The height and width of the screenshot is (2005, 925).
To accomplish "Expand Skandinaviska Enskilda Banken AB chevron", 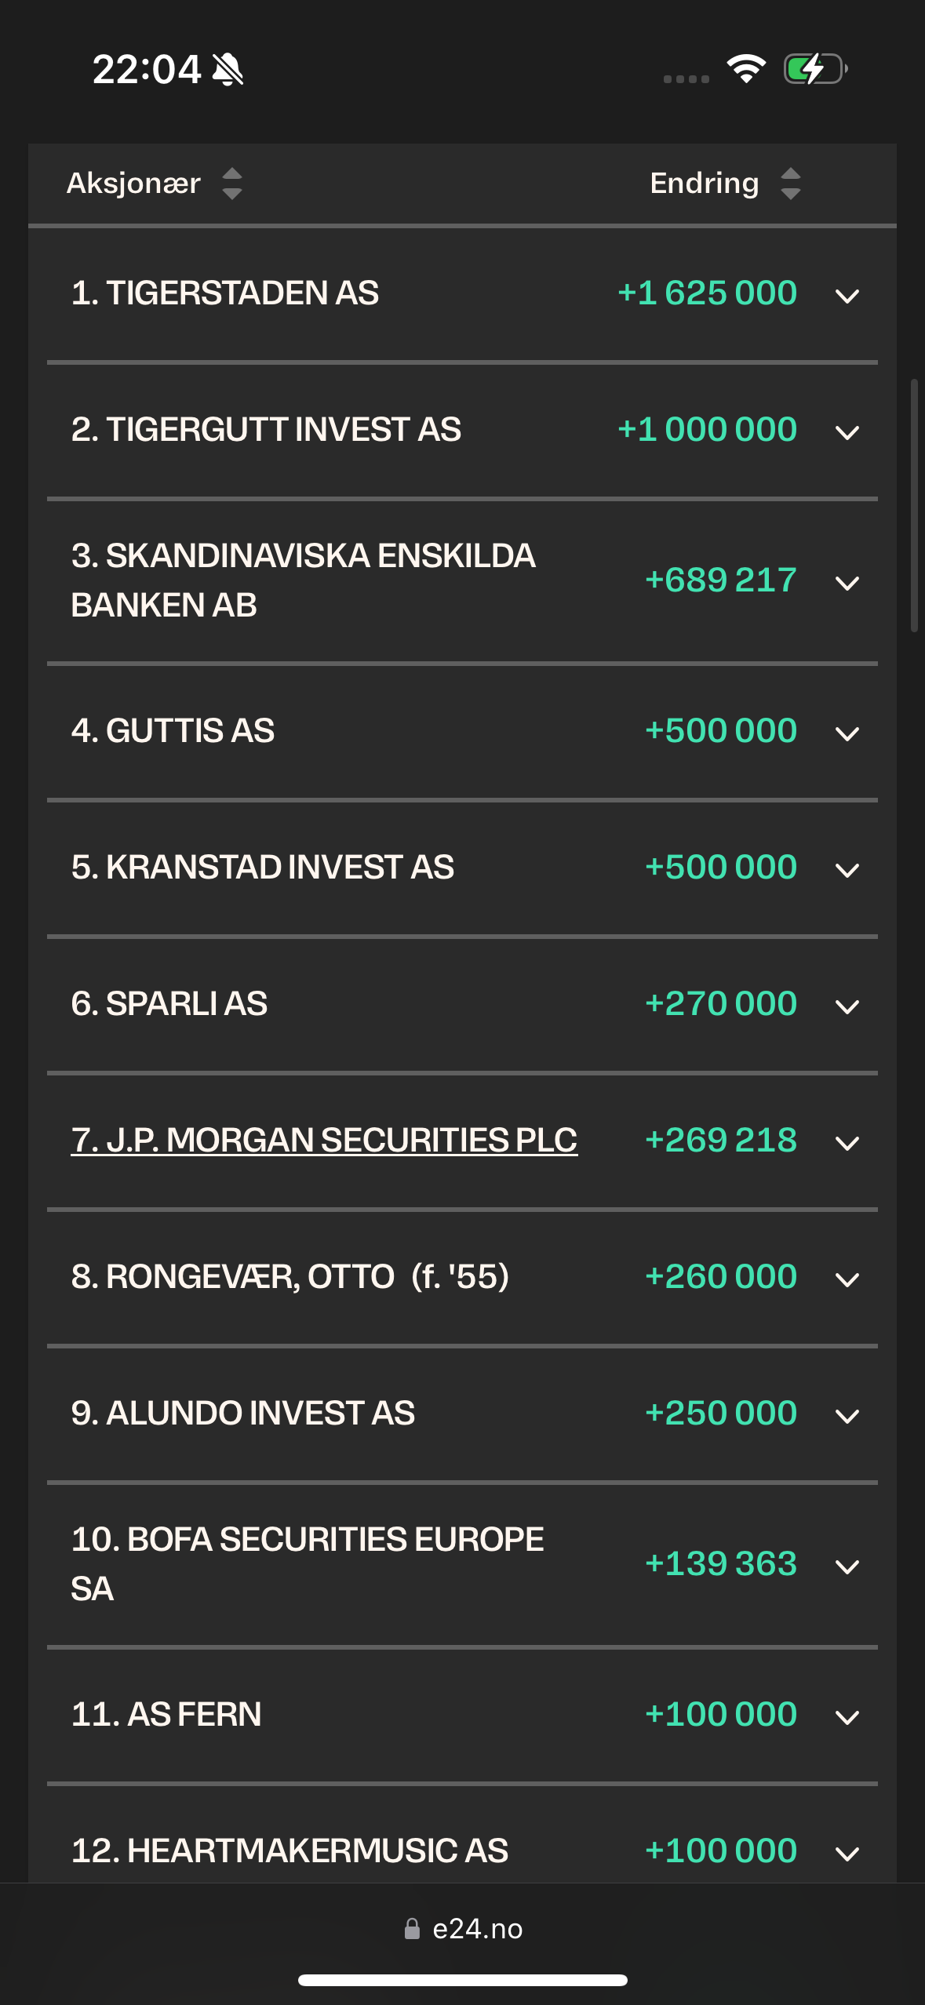I will [847, 583].
